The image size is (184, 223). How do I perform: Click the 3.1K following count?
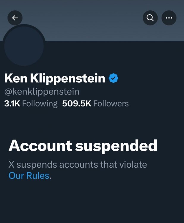click(12, 103)
